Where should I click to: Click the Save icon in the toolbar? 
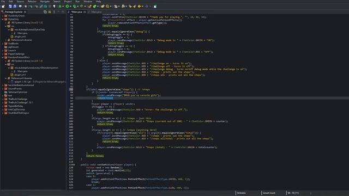pyautogui.click(x=10, y=7)
